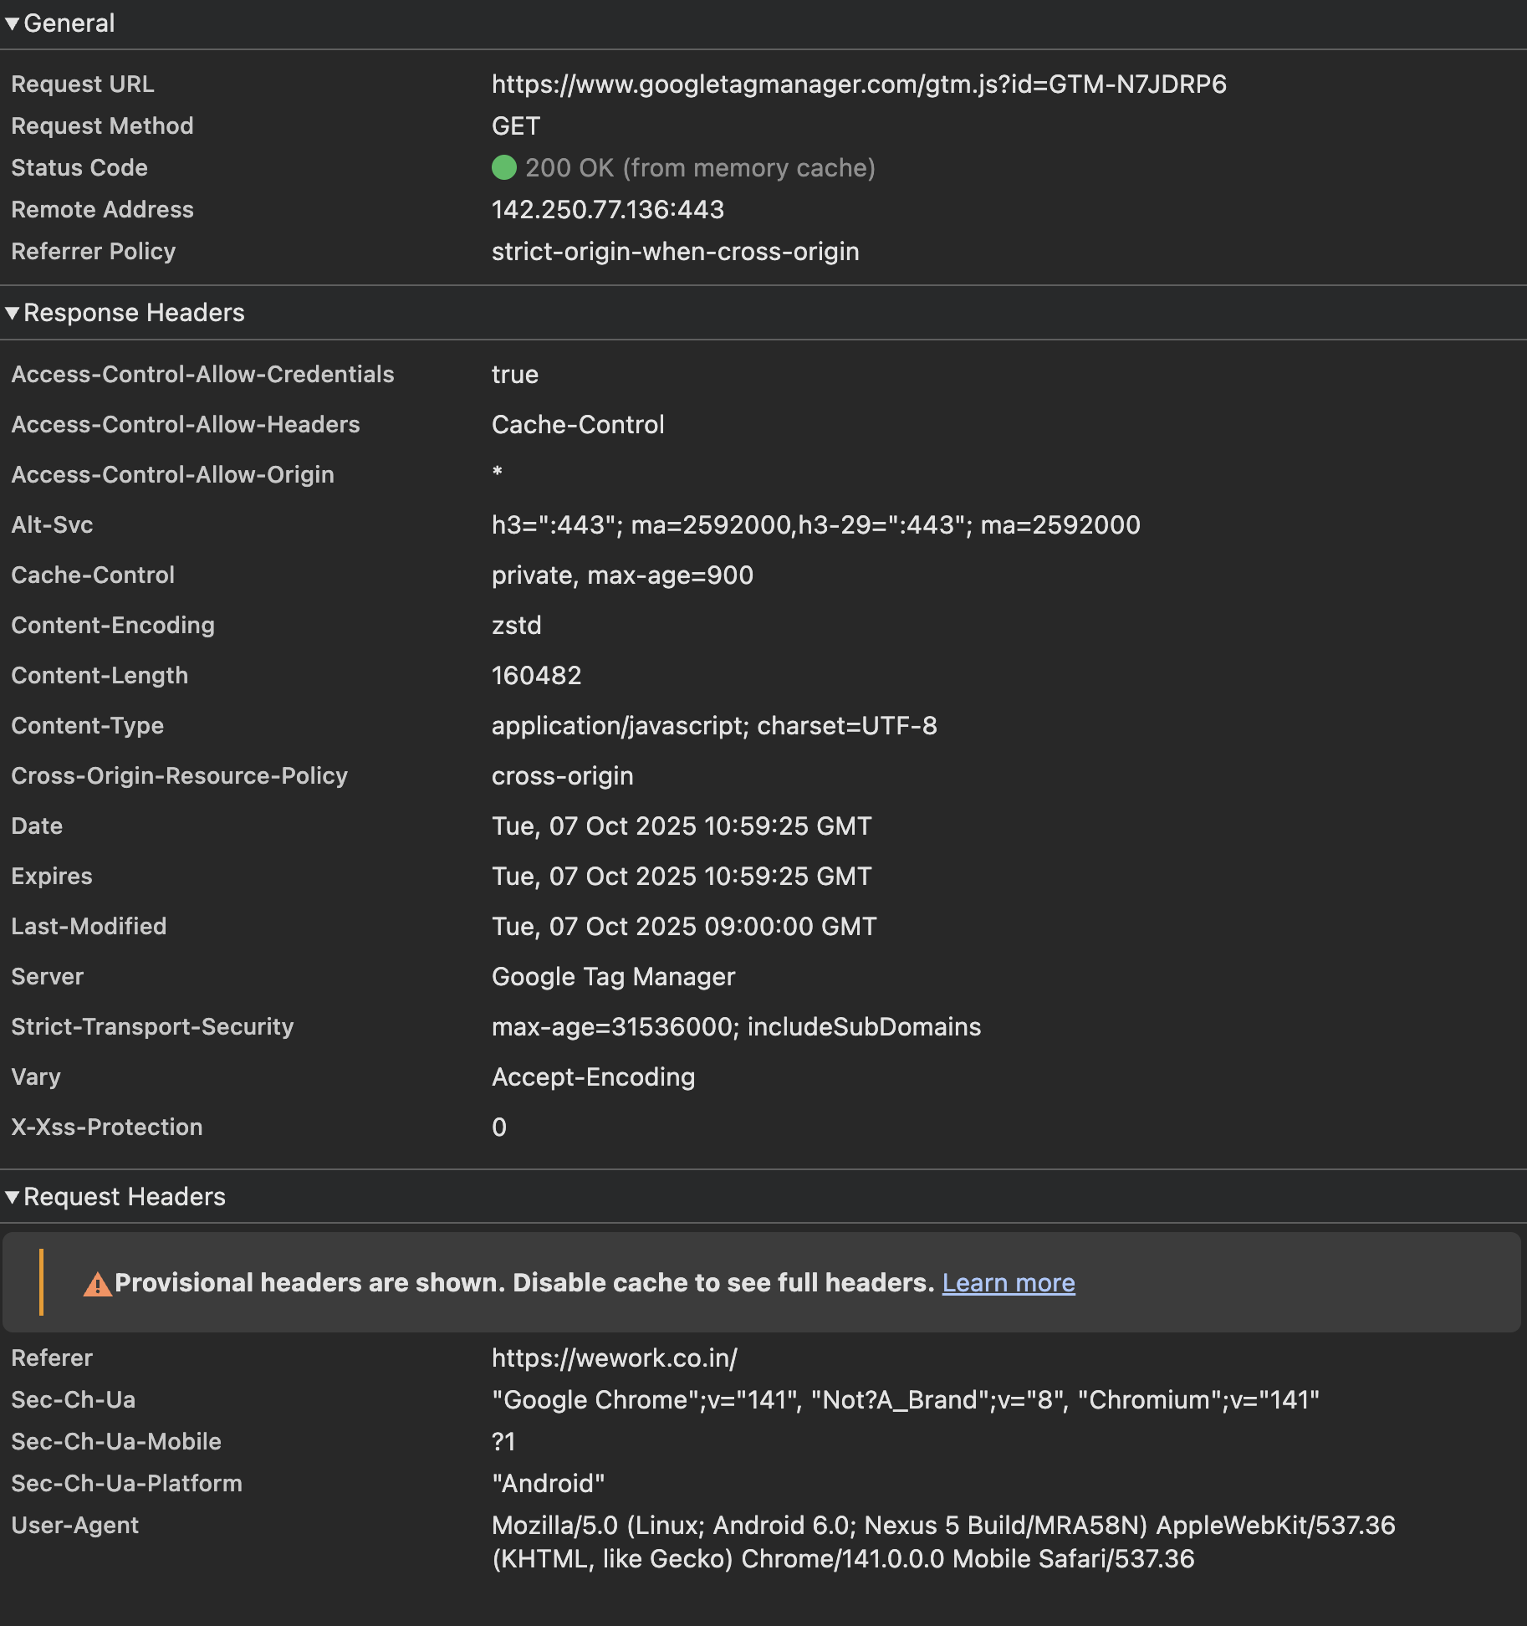Click the Referer value wework.co.in
Viewport: 1527px width, 1626px height.
tap(614, 1358)
